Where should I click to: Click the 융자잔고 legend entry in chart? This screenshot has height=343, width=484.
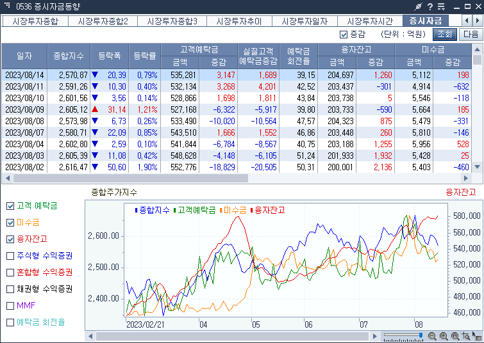[267, 210]
